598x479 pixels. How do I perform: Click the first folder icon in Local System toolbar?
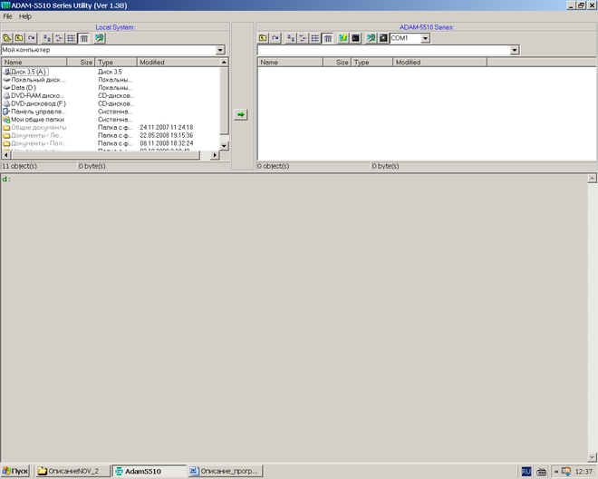click(x=6, y=38)
